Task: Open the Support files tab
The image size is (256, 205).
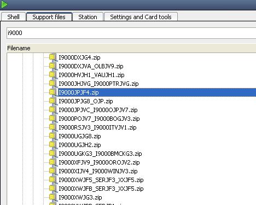Action: click(49, 17)
